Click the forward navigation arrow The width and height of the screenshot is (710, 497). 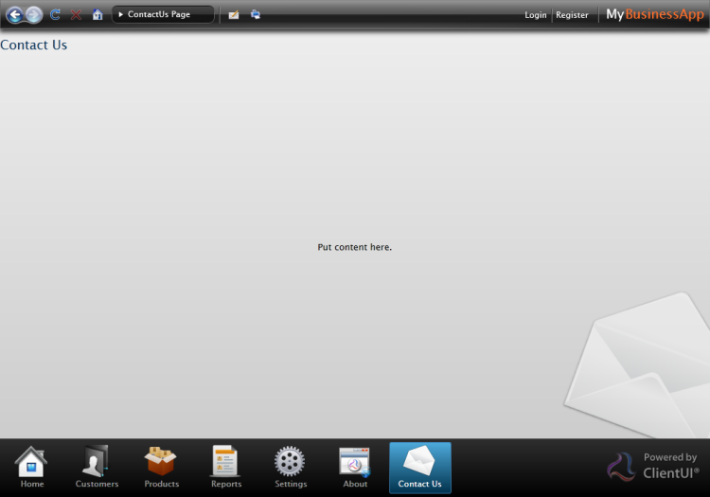click(33, 15)
